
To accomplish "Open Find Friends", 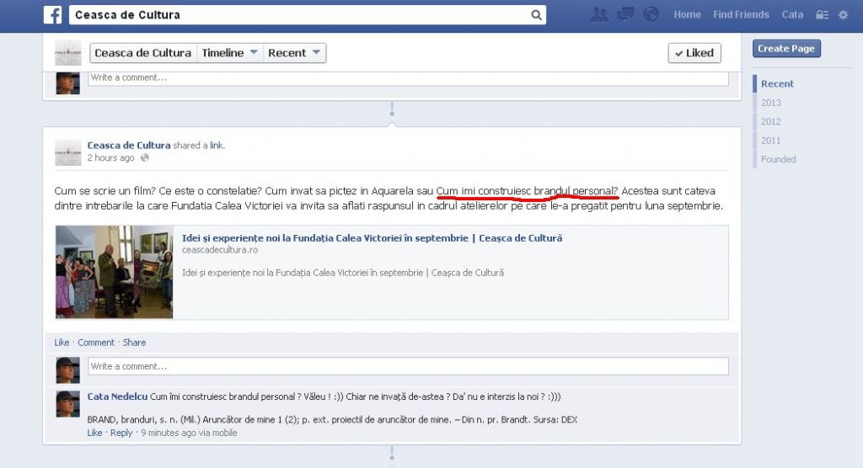I will click(741, 15).
